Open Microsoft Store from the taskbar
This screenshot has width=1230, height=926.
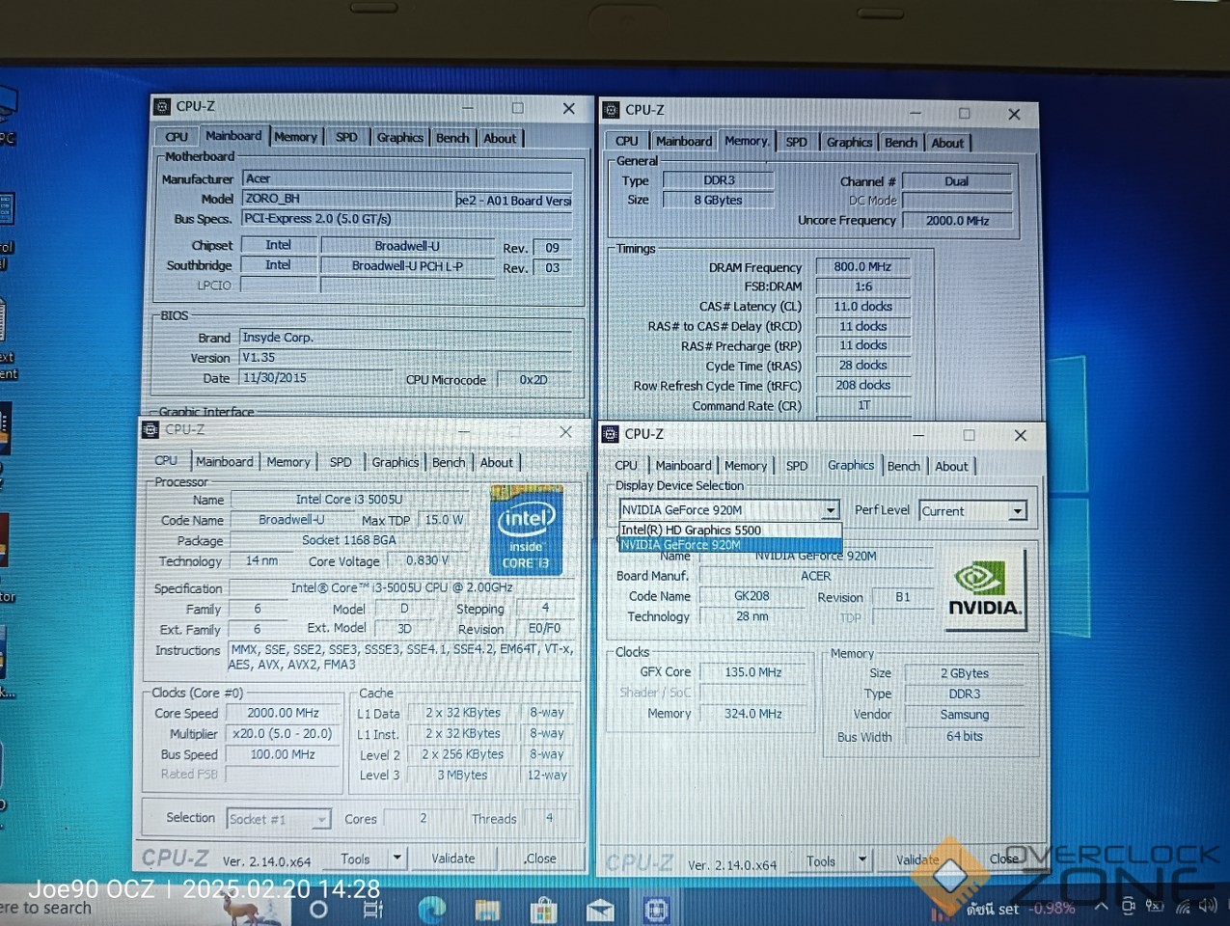[x=544, y=910]
